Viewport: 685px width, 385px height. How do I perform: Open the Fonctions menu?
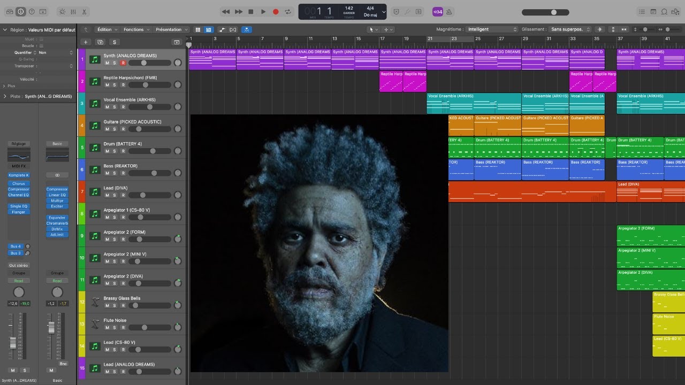pyautogui.click(x=136, y=29)
